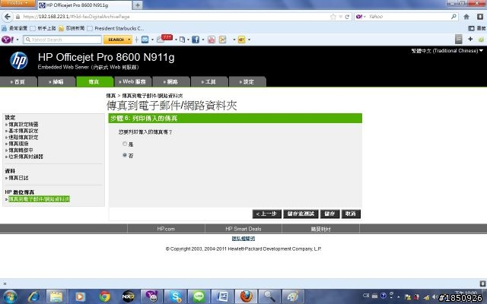Open the Web 服務 tab
Viewport: 487px width, 304px height.
point(132,82)
